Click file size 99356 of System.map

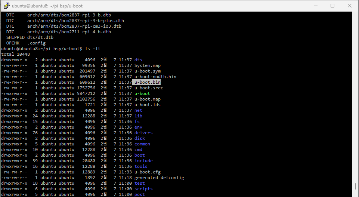coord(89,65)
